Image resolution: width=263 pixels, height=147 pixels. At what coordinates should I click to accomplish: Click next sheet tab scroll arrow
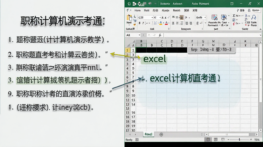click(x=135, y=134)
